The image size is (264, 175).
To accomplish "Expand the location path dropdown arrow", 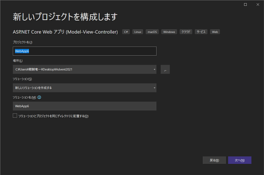I will [154, 70].
